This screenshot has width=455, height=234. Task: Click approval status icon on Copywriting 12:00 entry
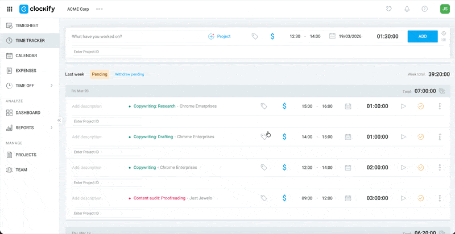tap(421, 168)
